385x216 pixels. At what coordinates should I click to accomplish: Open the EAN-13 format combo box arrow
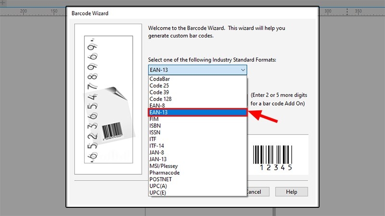coord(243,70)
